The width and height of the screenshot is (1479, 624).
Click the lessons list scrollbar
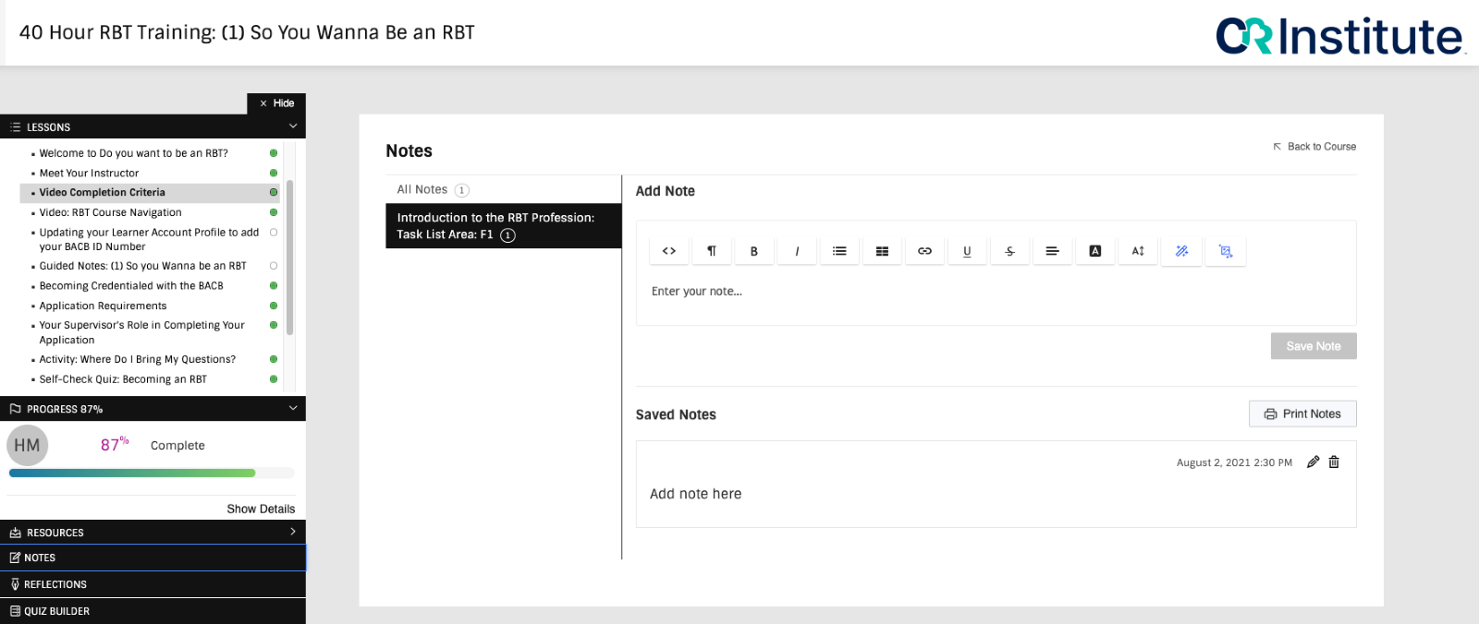click(290, 258)
